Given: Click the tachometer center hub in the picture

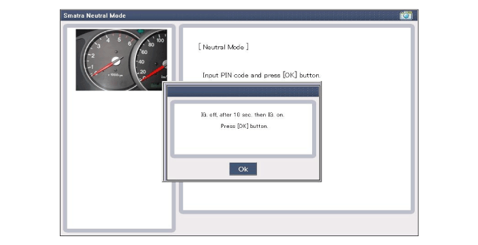Looking at the screenshot, I should click(116, 61).
